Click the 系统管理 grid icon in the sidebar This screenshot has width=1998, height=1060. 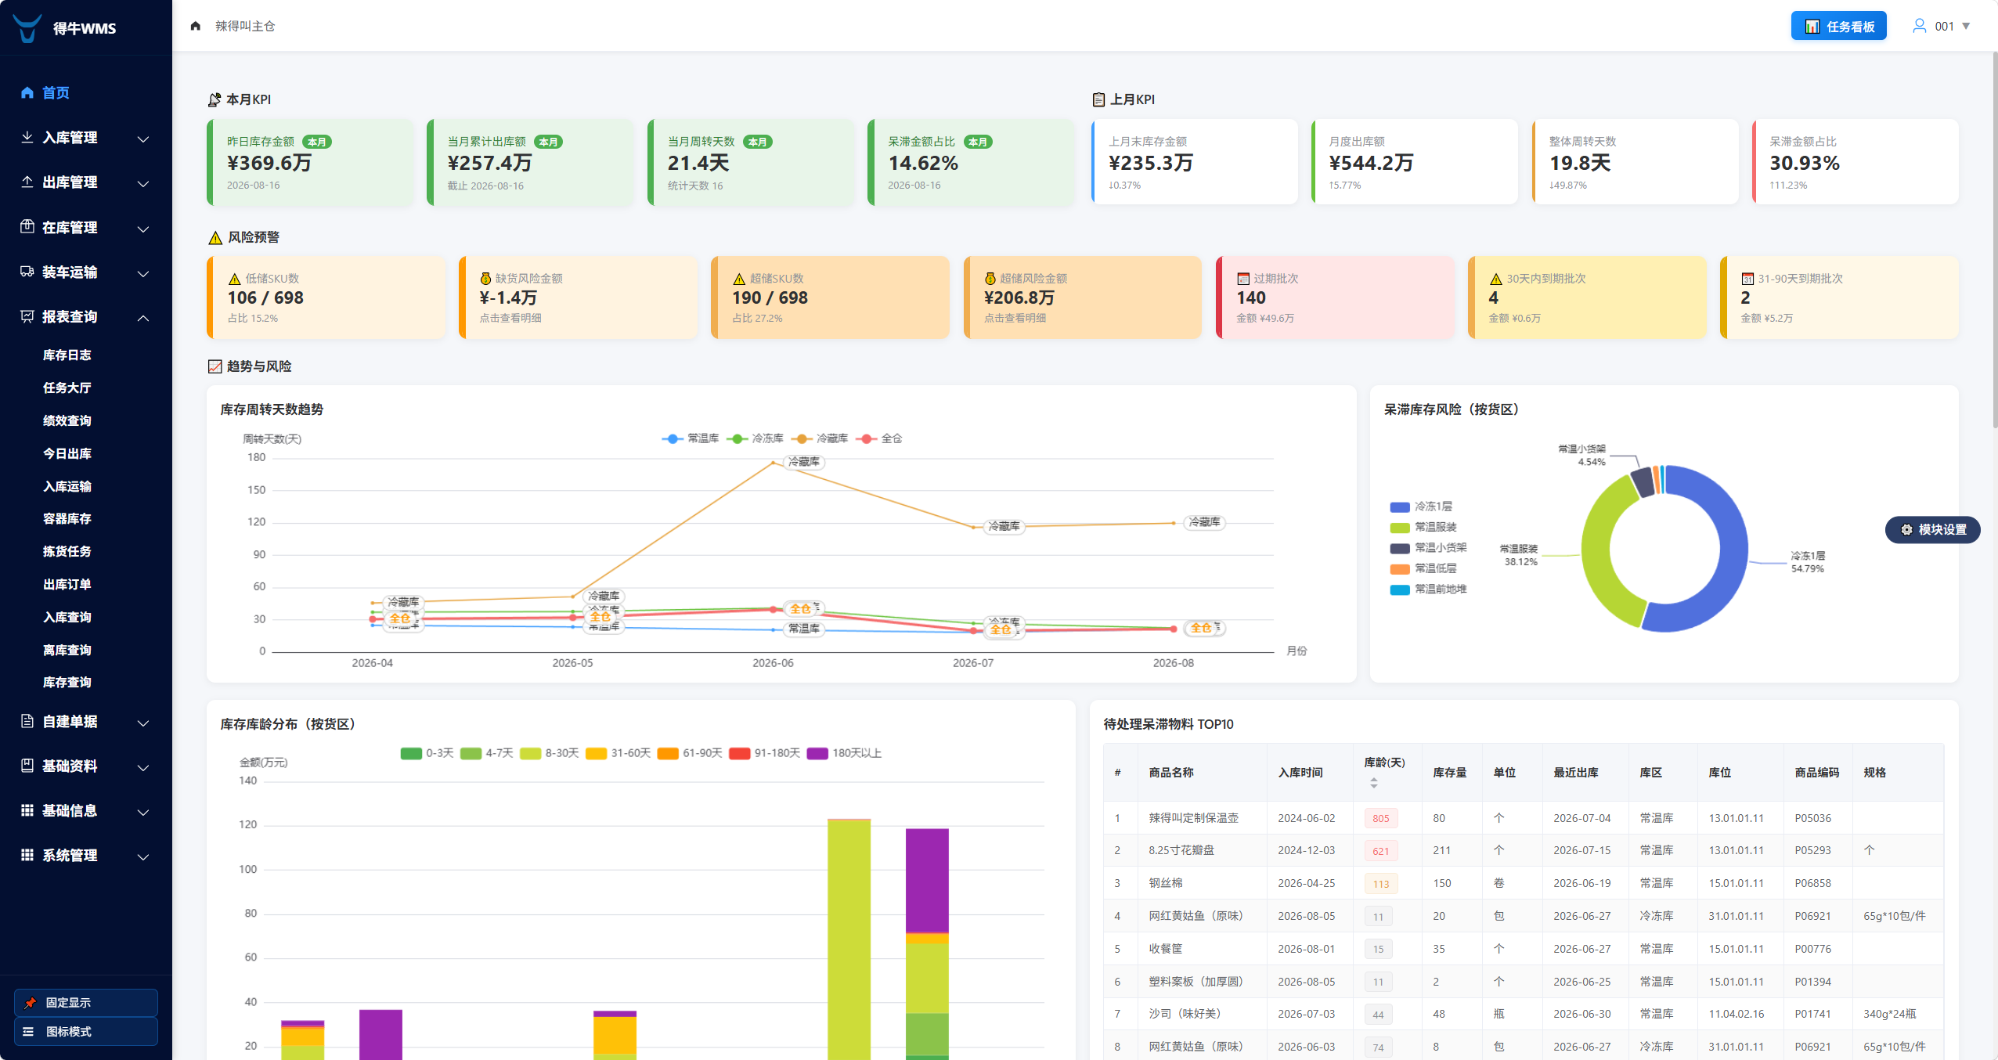tap(27, 855)
